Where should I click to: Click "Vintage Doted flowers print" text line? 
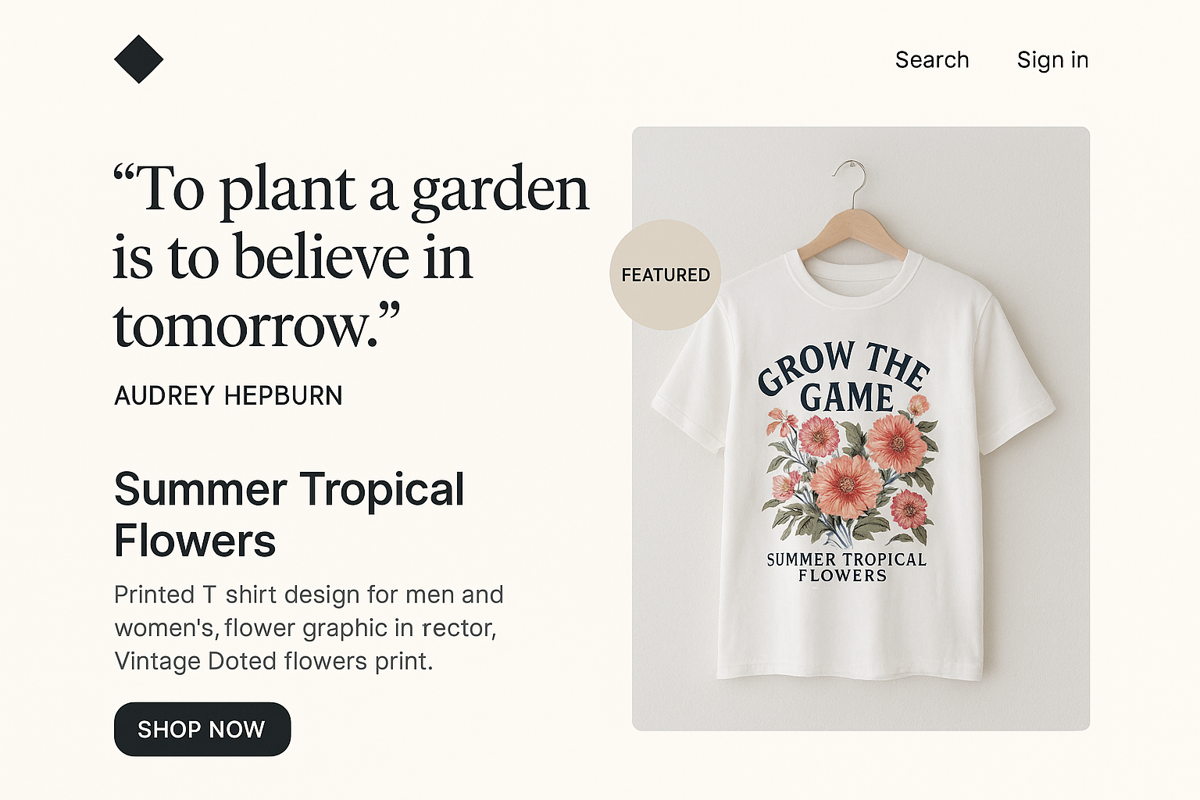(x=273, y=662)
